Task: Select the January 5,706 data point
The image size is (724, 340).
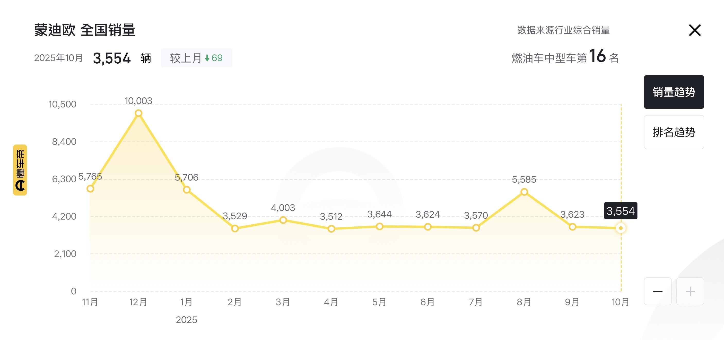Action: (x=187, y=190)
